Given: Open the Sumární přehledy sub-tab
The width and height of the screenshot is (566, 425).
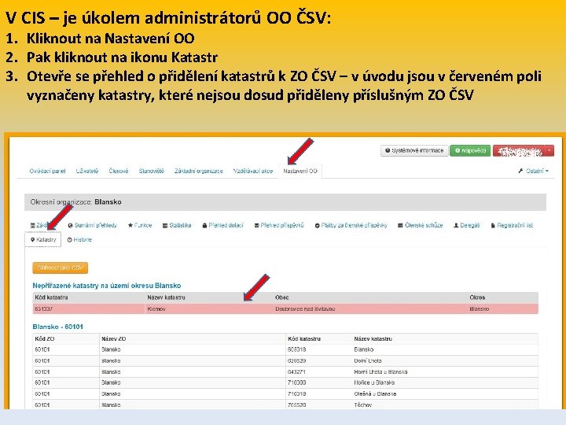Looking at the screenshot, I should click(x=93, y=225).
